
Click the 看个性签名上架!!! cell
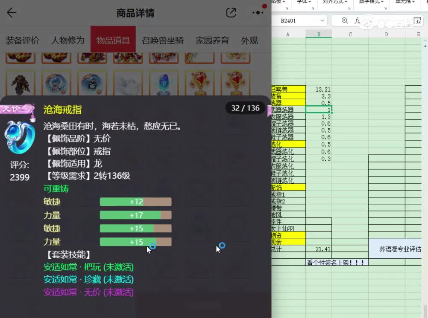(337, 262)
